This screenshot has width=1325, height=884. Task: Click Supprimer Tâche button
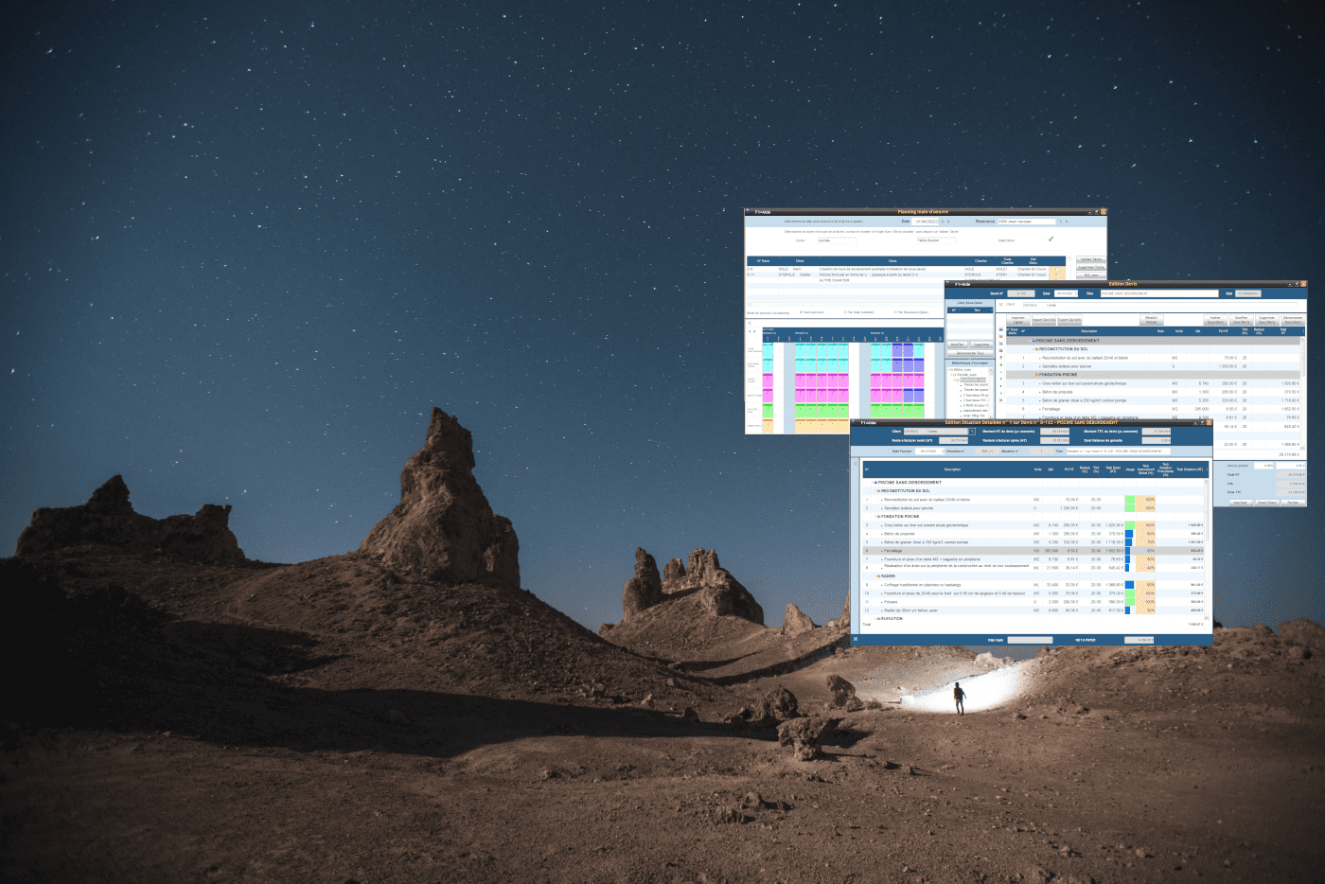tap(1091, 267)
